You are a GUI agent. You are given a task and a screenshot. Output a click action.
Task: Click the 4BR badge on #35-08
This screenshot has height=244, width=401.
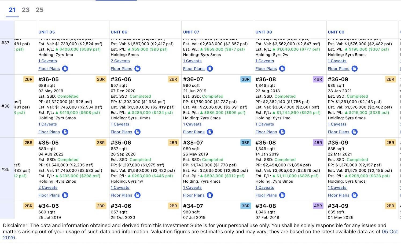(x=318, y=143)
